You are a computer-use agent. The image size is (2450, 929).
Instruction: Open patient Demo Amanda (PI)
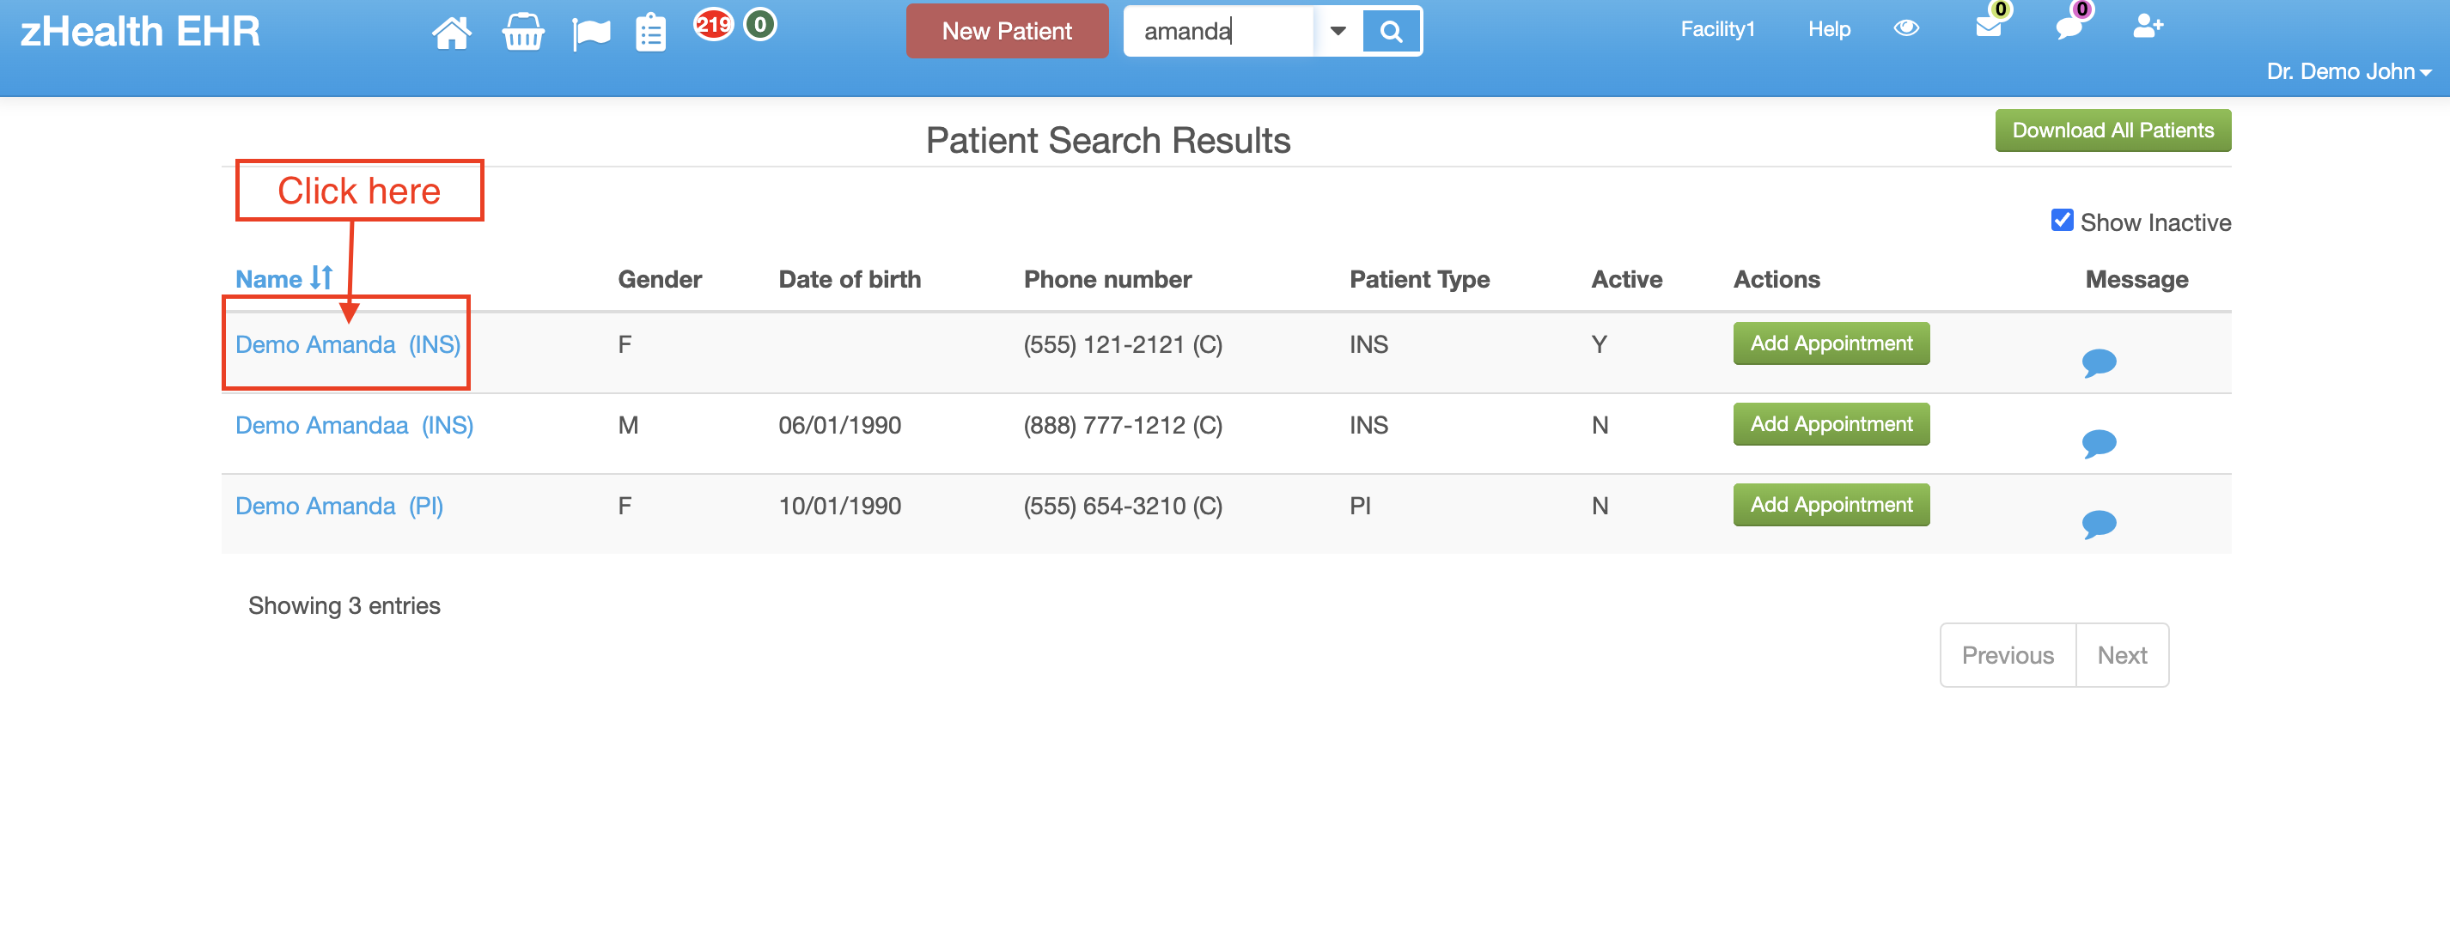point(338,506)
